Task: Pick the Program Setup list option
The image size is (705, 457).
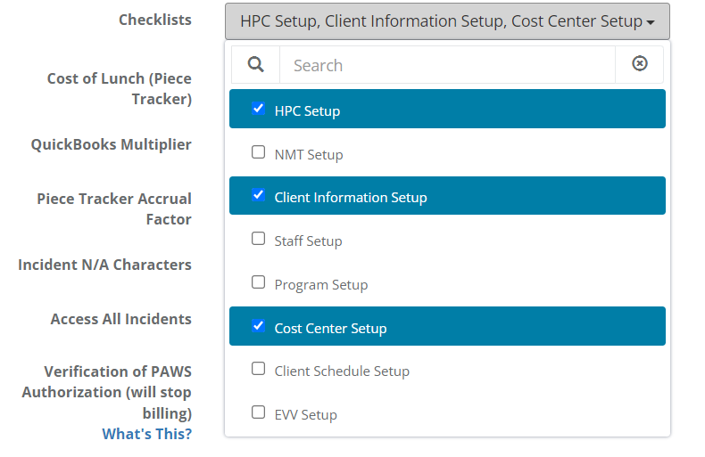Action: coord(321,285)
